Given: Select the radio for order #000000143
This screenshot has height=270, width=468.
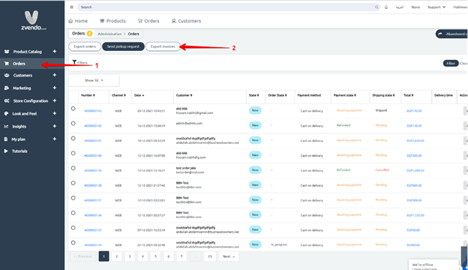Looking at the screenshot, I should coord(73,109).
